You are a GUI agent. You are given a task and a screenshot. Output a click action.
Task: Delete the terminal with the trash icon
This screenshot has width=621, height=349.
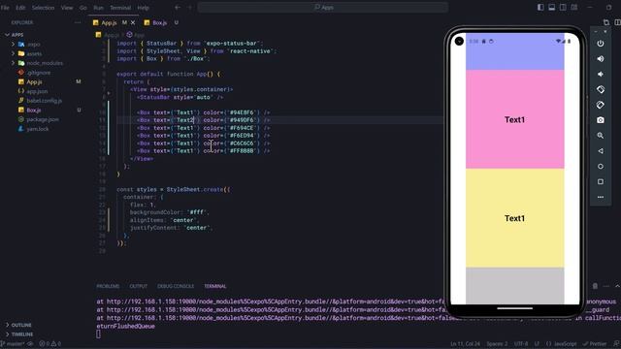coord(595,286)
